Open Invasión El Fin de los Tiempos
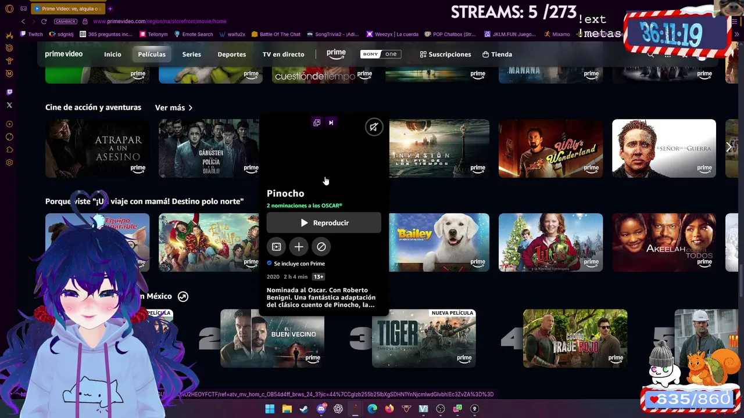The image size is (744, 418). [x=439, y=148]
